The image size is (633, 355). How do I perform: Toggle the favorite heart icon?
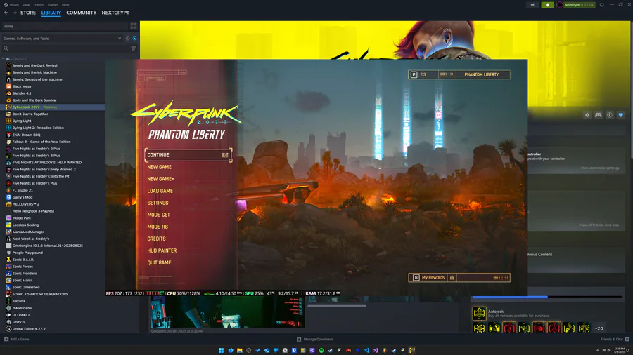click(x=621, y=115)
